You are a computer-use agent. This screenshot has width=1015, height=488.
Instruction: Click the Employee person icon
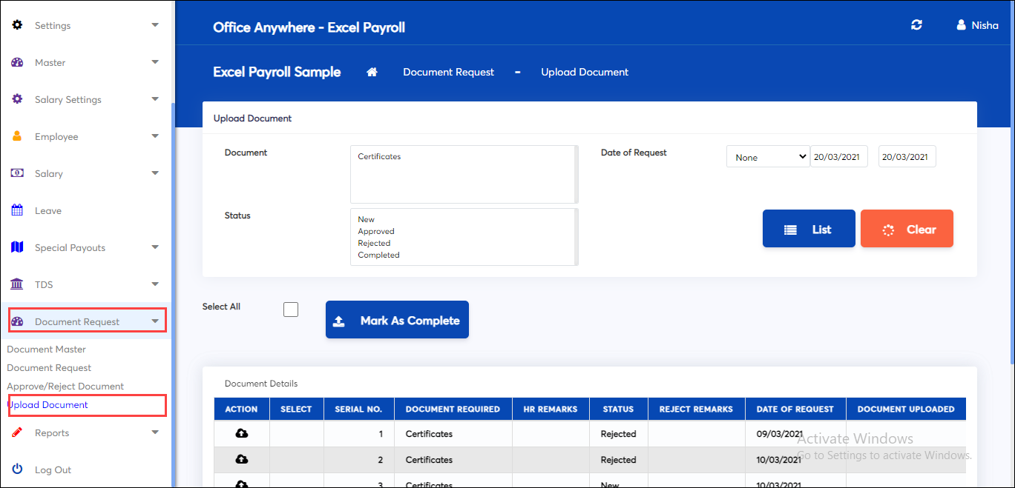point(17,136)
